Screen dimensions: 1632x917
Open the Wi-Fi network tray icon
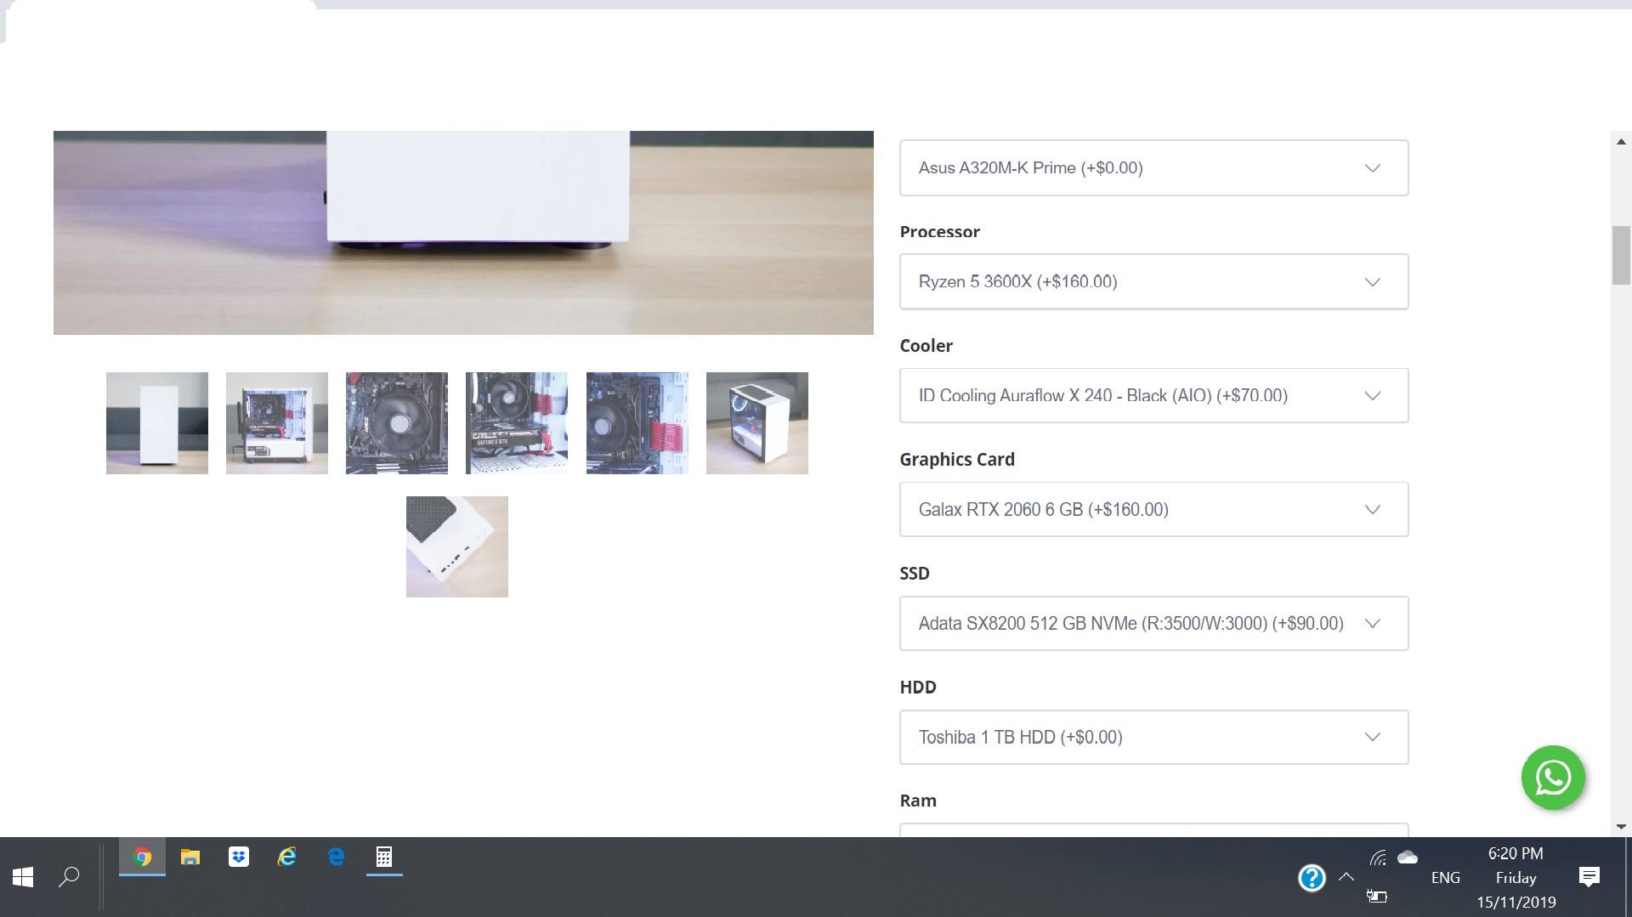click(x=1378, y=858)
